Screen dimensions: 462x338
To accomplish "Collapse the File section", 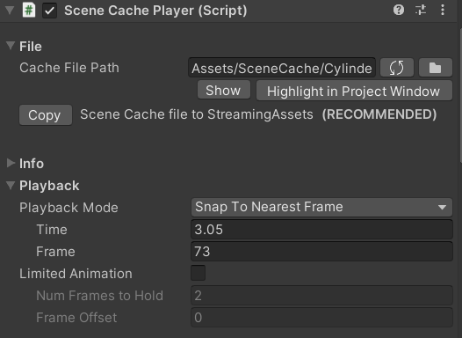I will click(11, 46).
